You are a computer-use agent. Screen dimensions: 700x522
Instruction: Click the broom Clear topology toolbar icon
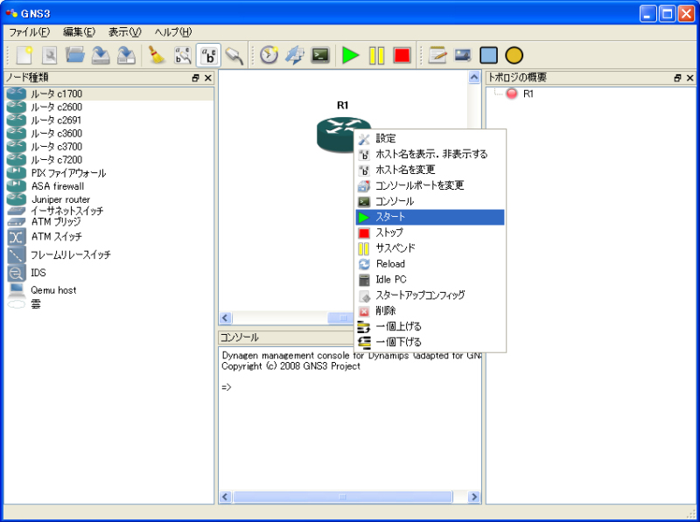click(x=157, y=55)
